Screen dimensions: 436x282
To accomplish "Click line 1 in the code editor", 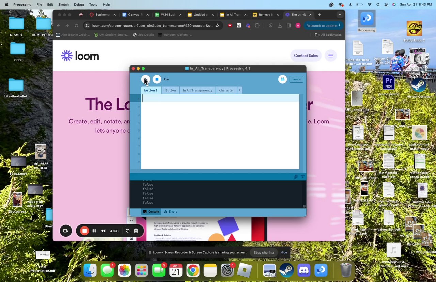I will coord(220,99).
